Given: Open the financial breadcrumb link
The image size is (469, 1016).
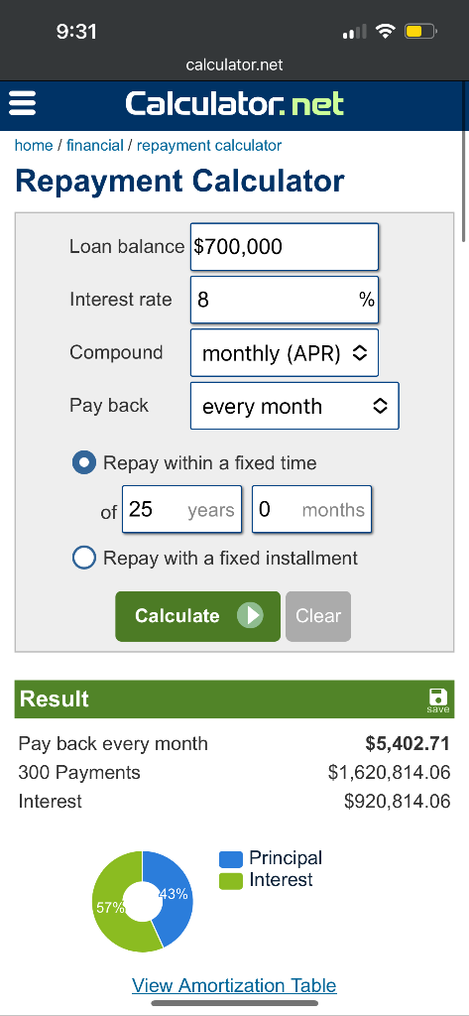Looking at the screenshot, I should click(x=94, y=145).
